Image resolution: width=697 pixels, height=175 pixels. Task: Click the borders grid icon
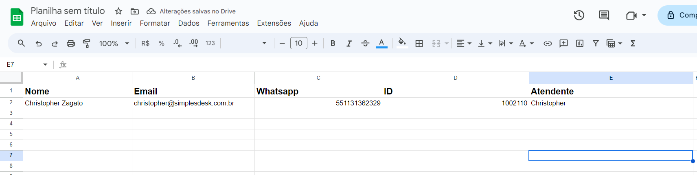(419, 43)
